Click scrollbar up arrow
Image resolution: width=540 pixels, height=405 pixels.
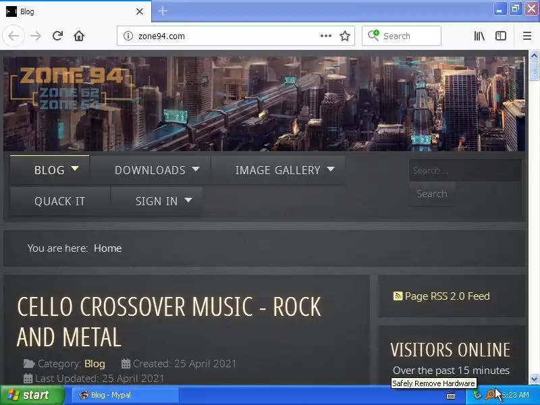534,55
